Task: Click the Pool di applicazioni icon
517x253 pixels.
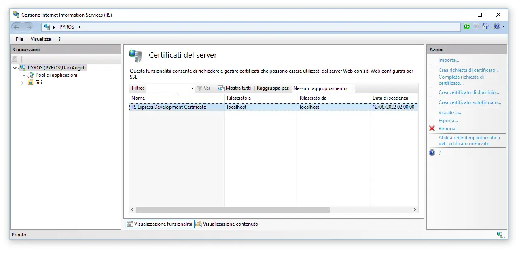Action: point(30,75)
